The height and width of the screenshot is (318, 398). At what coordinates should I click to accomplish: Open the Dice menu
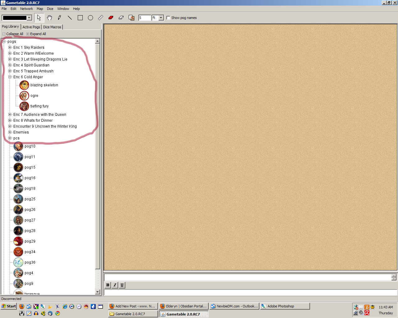50,9
